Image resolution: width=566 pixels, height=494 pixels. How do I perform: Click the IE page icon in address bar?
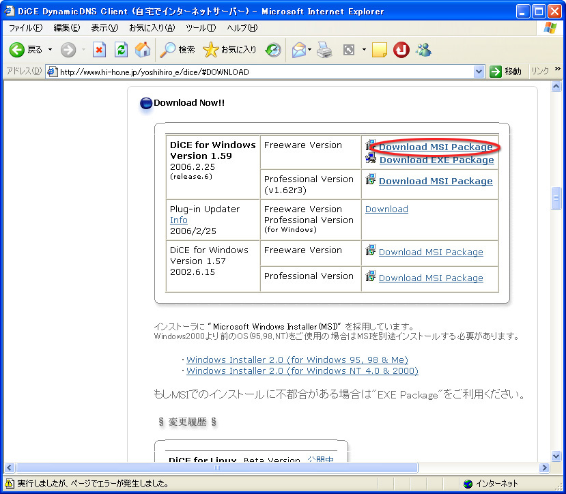[x=53, y=72]
